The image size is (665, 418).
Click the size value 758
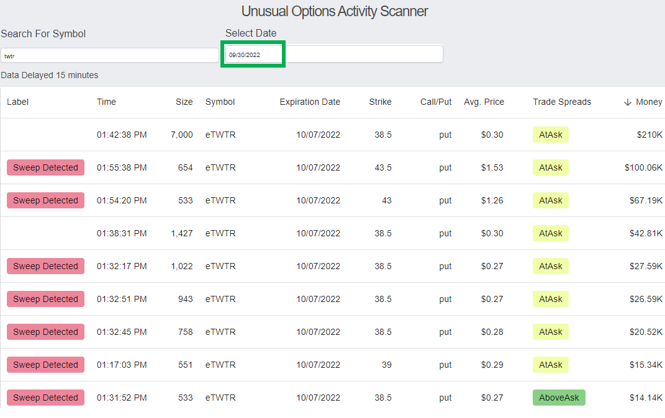[185, 332]
